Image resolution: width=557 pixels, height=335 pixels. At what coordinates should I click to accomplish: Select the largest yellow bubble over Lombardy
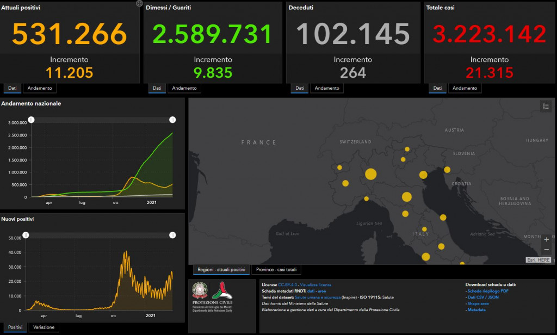click(370, 174)
